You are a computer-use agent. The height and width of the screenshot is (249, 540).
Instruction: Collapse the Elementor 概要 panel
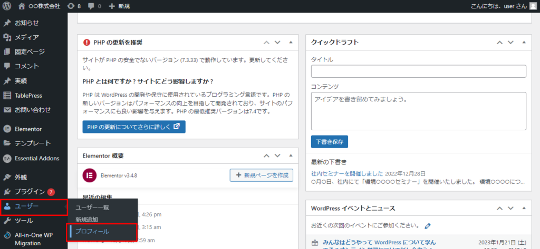[x=291, y=155]
